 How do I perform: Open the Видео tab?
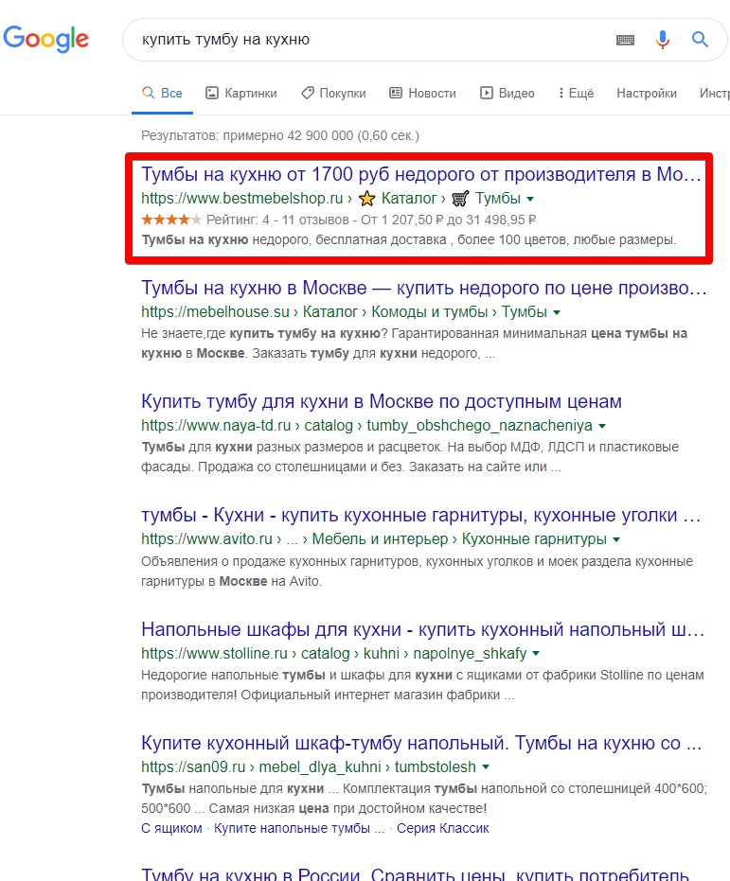click(x=507, y=93)
